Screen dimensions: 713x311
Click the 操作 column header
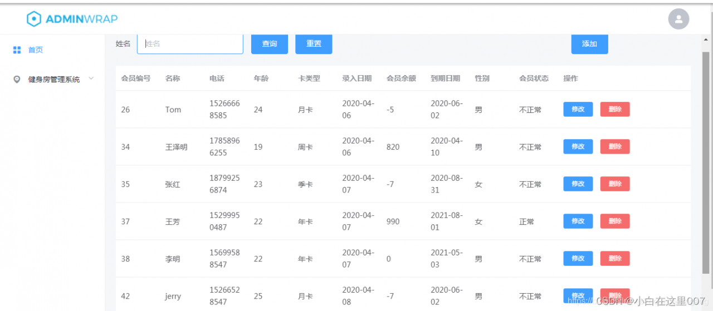click(x=570, y=78)
